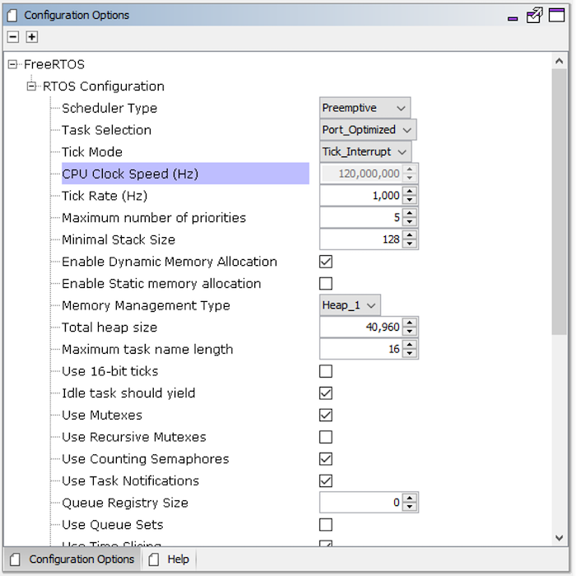Enable Use 16-bit ticks checkbox
Image resolution: width=576 pixels, height=576 pixels.
326,371
